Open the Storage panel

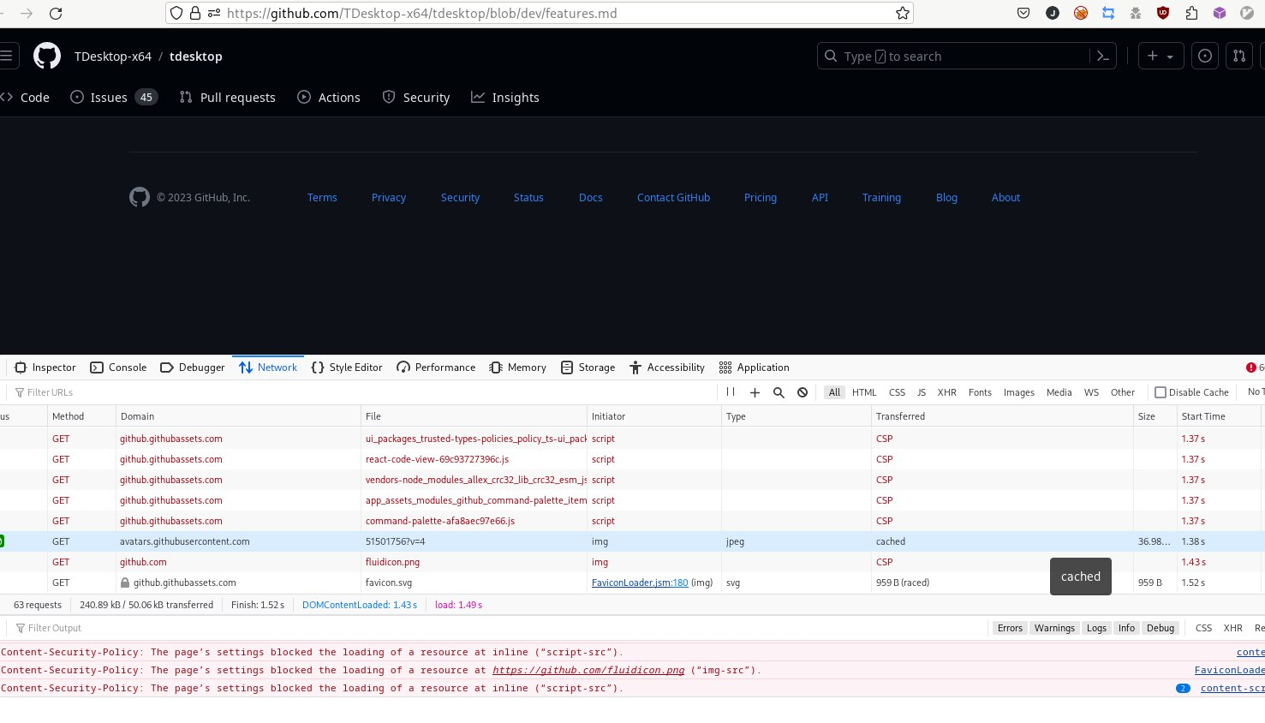tap(588, 367)
